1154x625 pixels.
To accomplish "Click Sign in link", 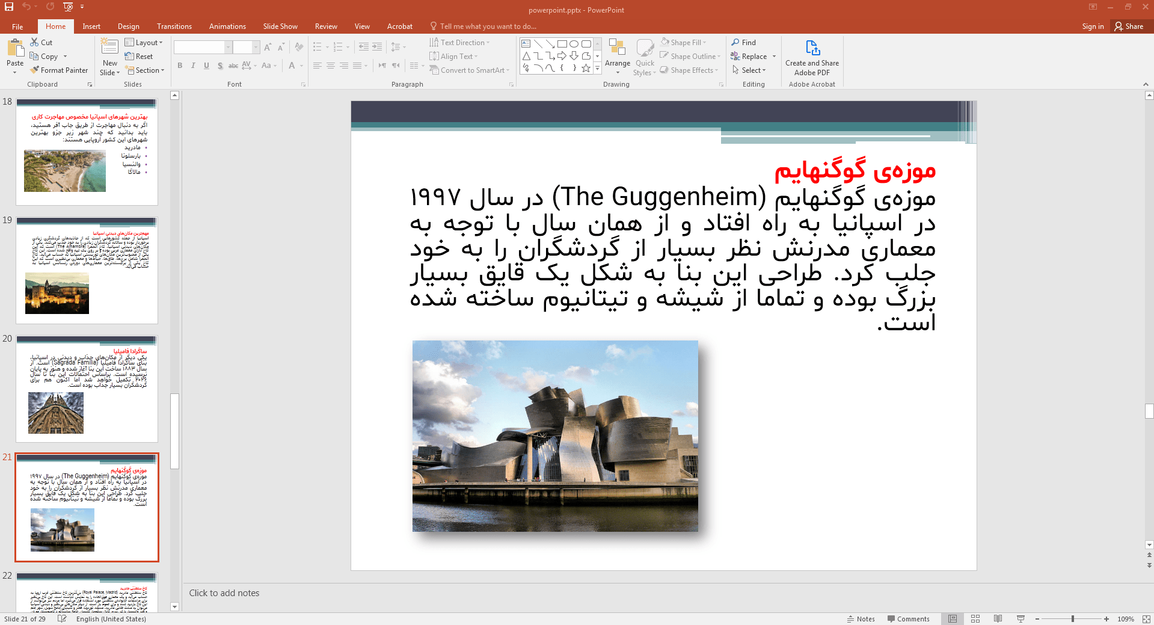I will coord(1093,26).
